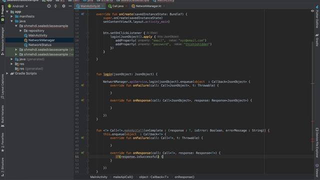
Task: Expand the java (generated) folder
Action: [x=12, y=59]
